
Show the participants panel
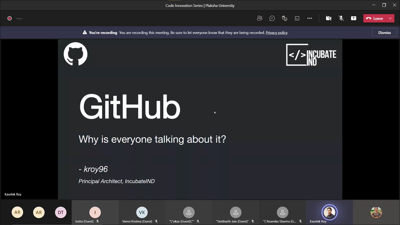click(x=260, y=18)
